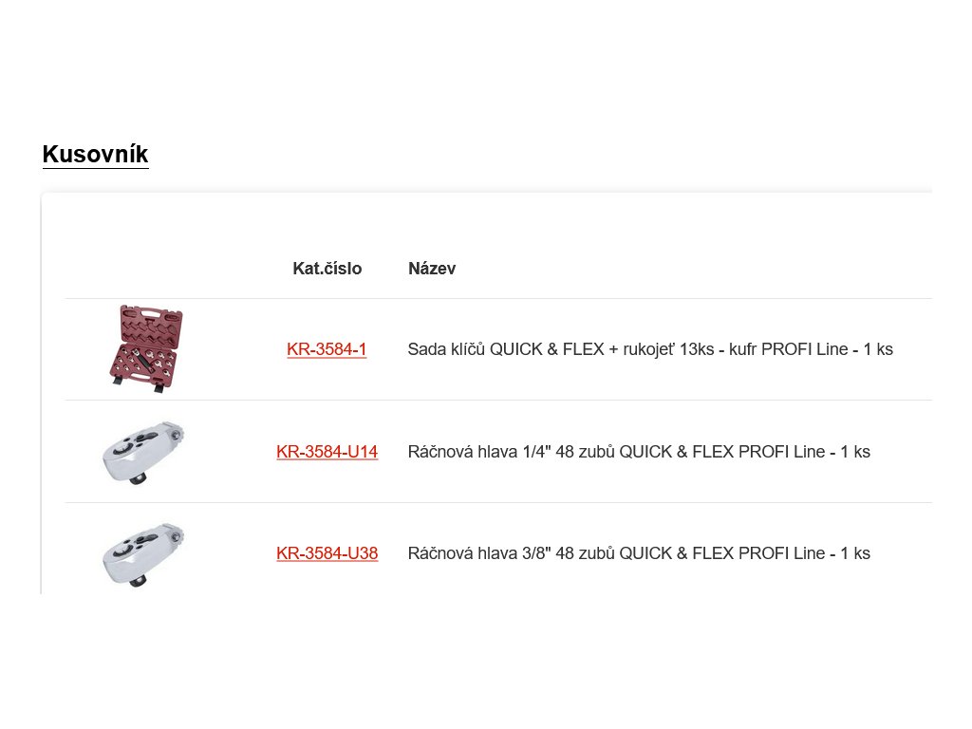Click the 1/4" ratchet head image
This screenshot has height=729, width=972.
point(142,452)
